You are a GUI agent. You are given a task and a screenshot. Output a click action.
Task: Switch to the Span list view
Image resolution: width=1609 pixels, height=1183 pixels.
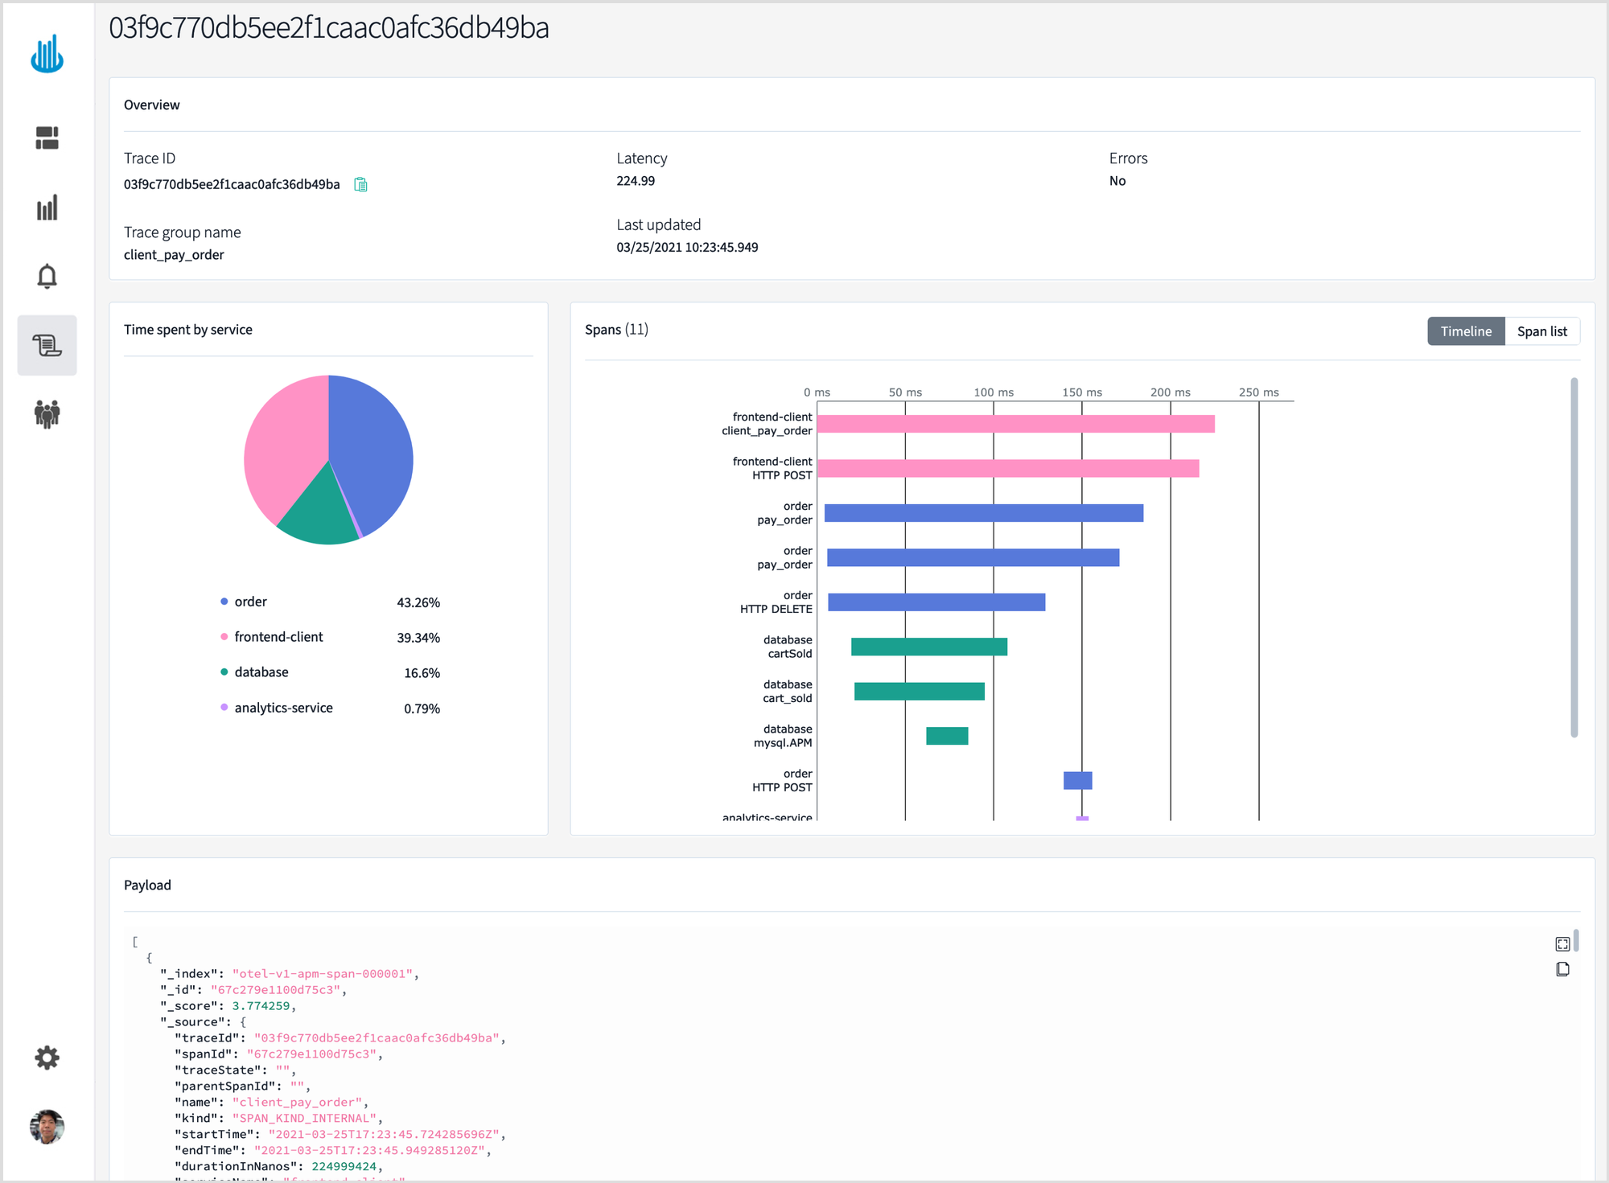coord(1541,331)
